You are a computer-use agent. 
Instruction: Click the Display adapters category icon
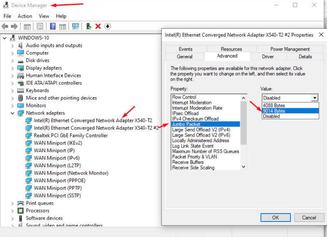(x=20, y=68)
